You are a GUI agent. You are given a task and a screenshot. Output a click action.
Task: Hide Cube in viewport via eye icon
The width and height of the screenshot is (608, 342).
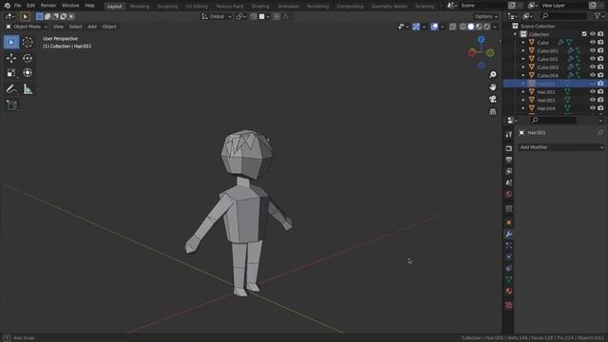(593, 42)
